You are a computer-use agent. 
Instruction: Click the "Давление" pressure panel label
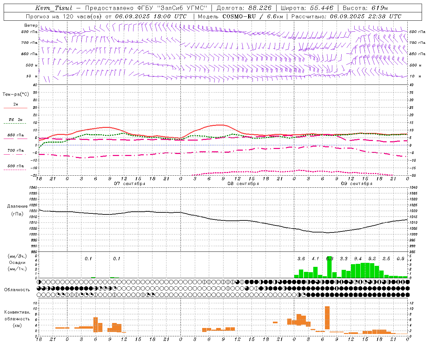[17, 206]
